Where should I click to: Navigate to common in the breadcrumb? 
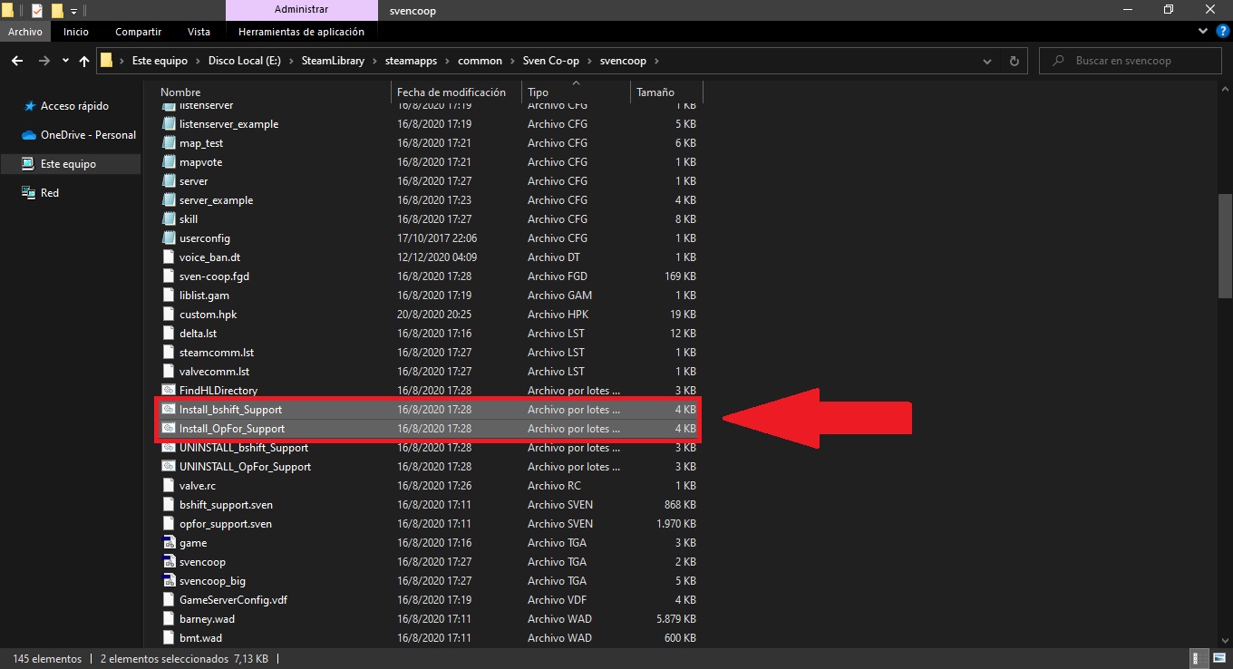click(480, 61)
